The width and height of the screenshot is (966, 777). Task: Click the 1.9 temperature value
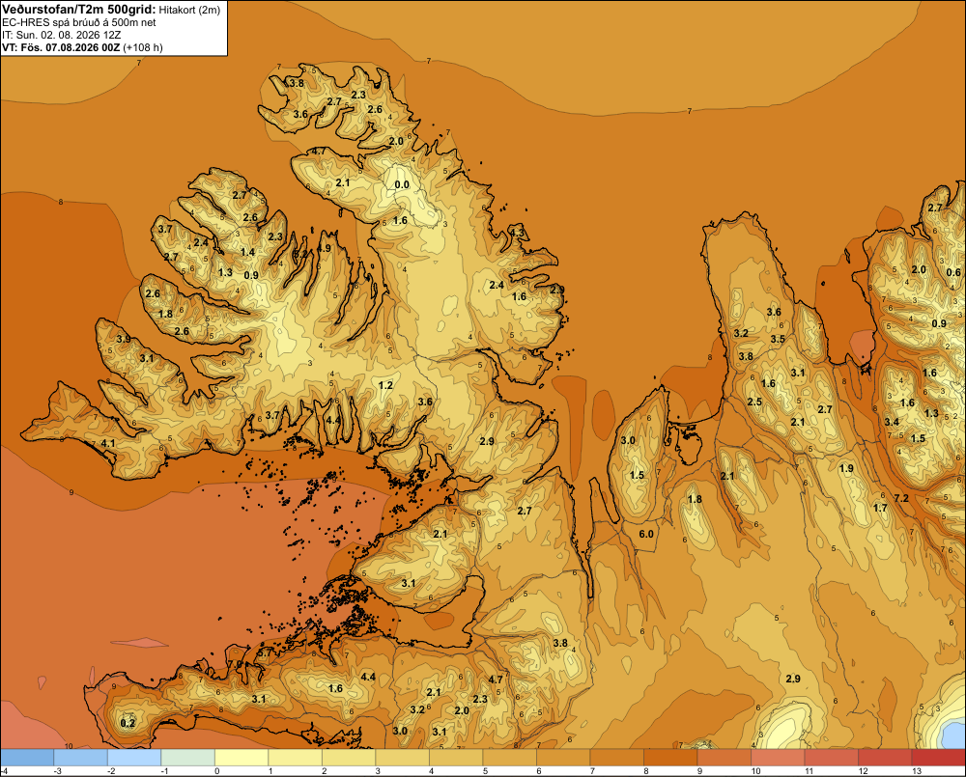(846, 468)
